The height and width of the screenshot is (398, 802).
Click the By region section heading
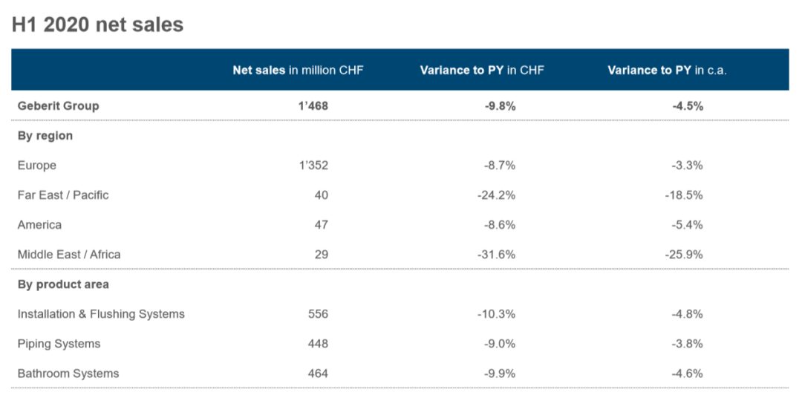click(x=45, y=136)
